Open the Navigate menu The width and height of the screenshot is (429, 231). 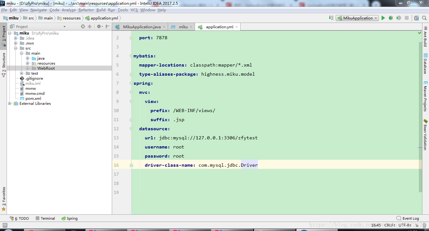39,10
